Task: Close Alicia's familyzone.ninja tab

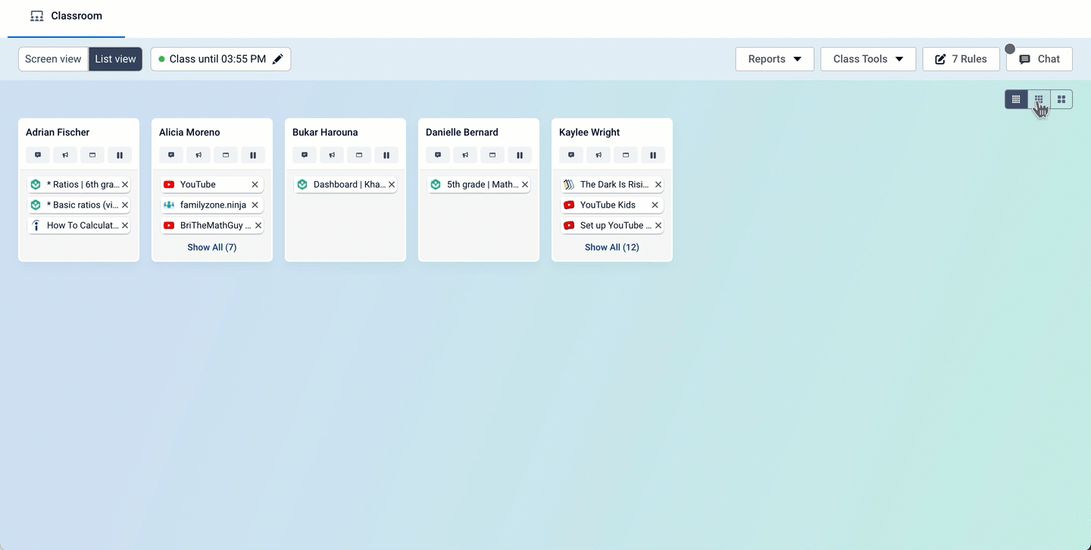Action: (x=255, y=205)
